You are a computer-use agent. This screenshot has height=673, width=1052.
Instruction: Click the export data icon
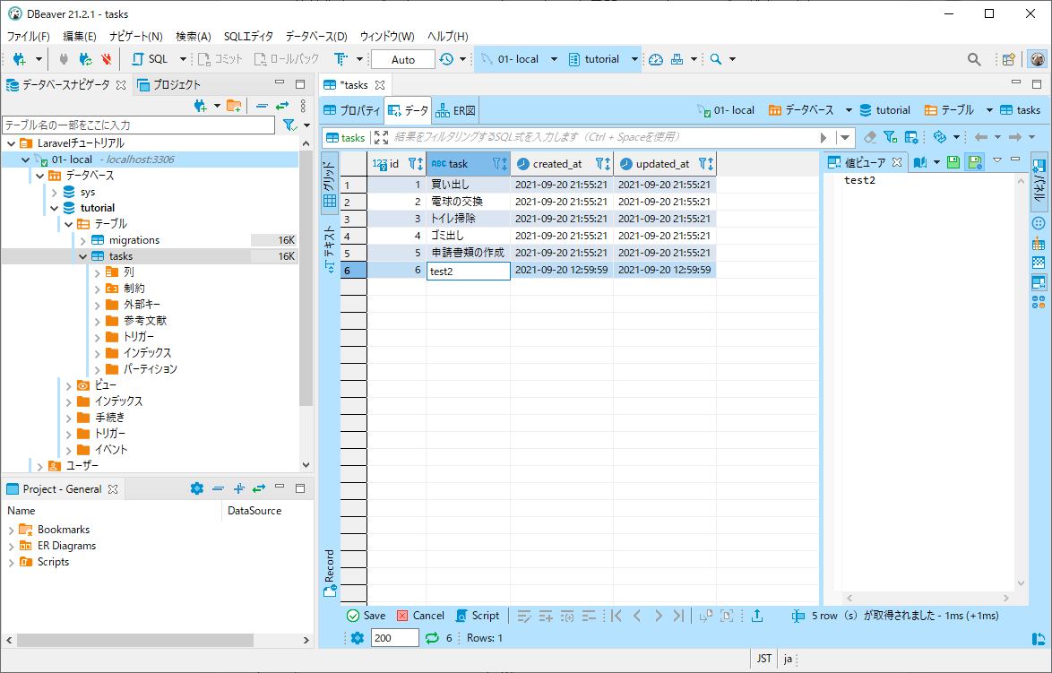pos(757,616)
